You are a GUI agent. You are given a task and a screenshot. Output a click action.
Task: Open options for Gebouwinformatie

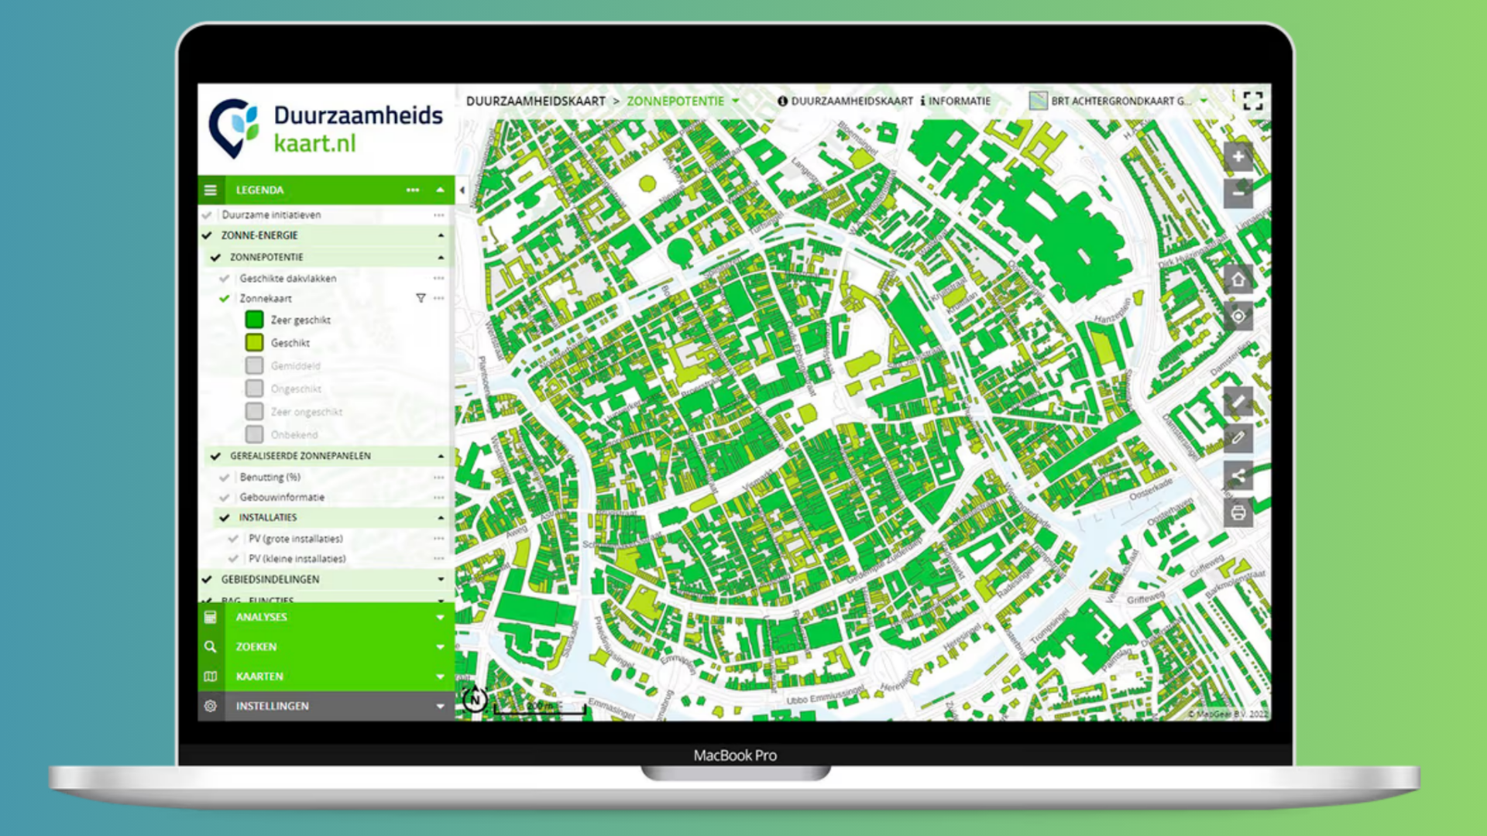439,497
